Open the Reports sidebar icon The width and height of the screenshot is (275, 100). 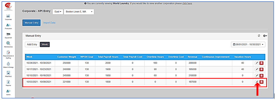click(8, 83)
